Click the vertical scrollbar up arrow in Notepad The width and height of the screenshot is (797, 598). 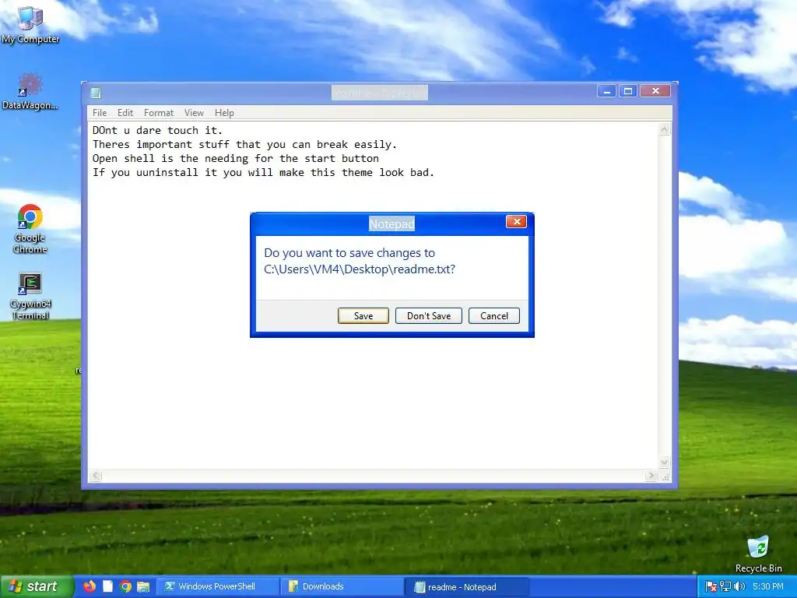665,129
